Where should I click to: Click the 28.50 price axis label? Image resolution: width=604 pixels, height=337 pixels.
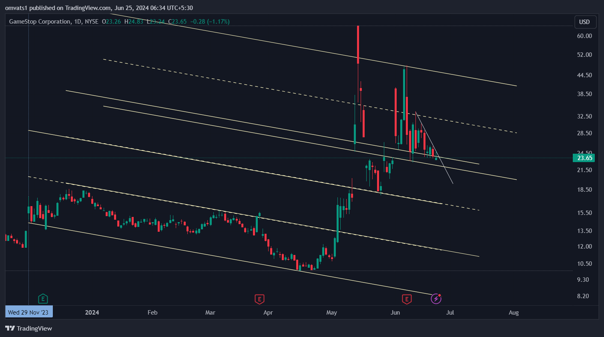tap(584, 133)
